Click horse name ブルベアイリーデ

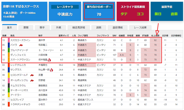click(x=19, y=50)
